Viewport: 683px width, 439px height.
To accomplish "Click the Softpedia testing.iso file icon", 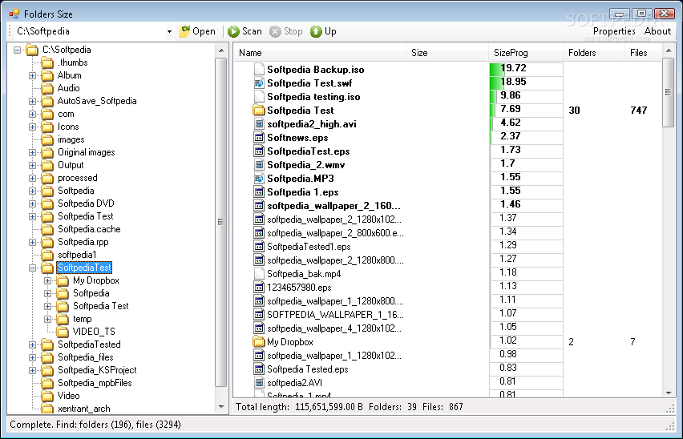I will click(259, 97).
